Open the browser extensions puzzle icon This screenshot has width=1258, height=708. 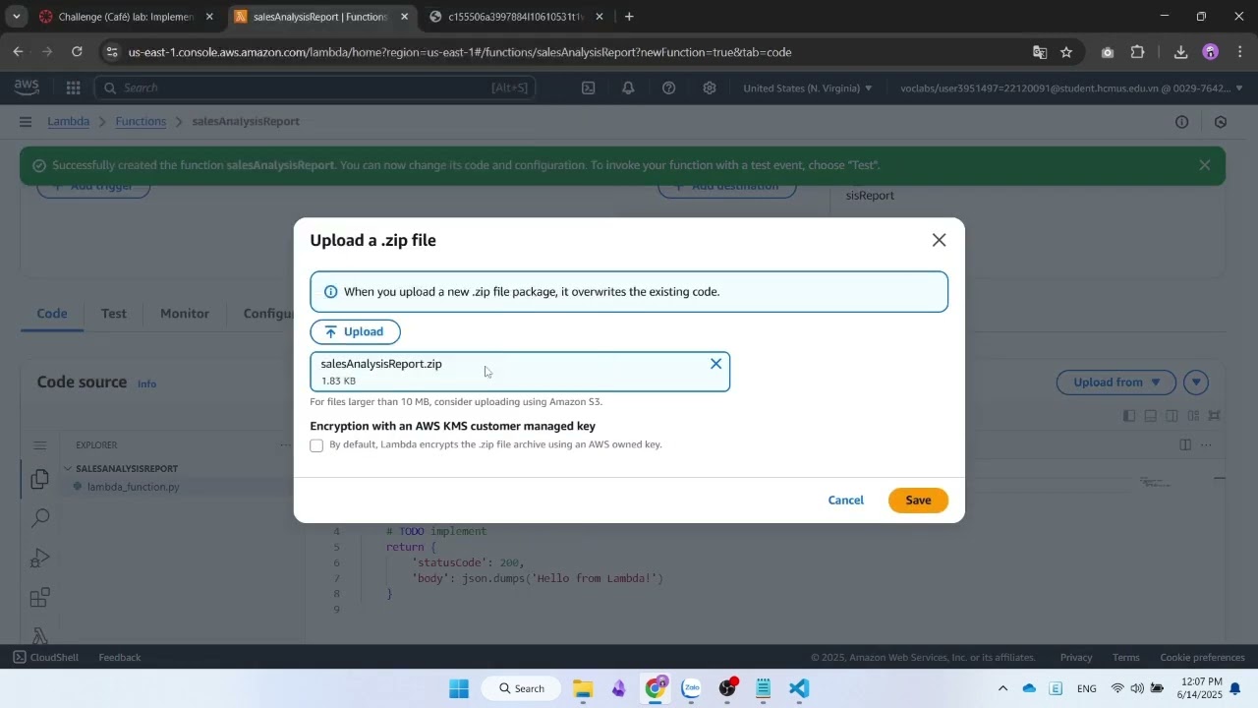[x=1137, y=52]
